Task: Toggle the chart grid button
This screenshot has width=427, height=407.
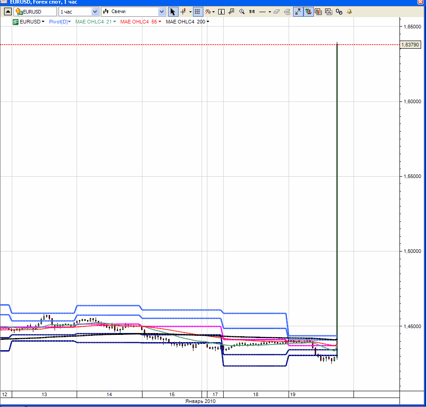Action: [x=197, y=12]
